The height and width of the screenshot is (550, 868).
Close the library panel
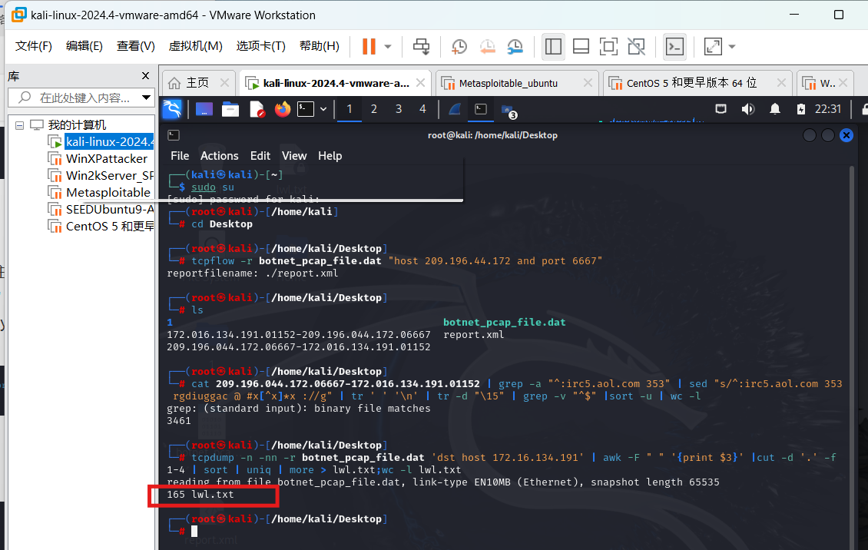tap(146, 76)
